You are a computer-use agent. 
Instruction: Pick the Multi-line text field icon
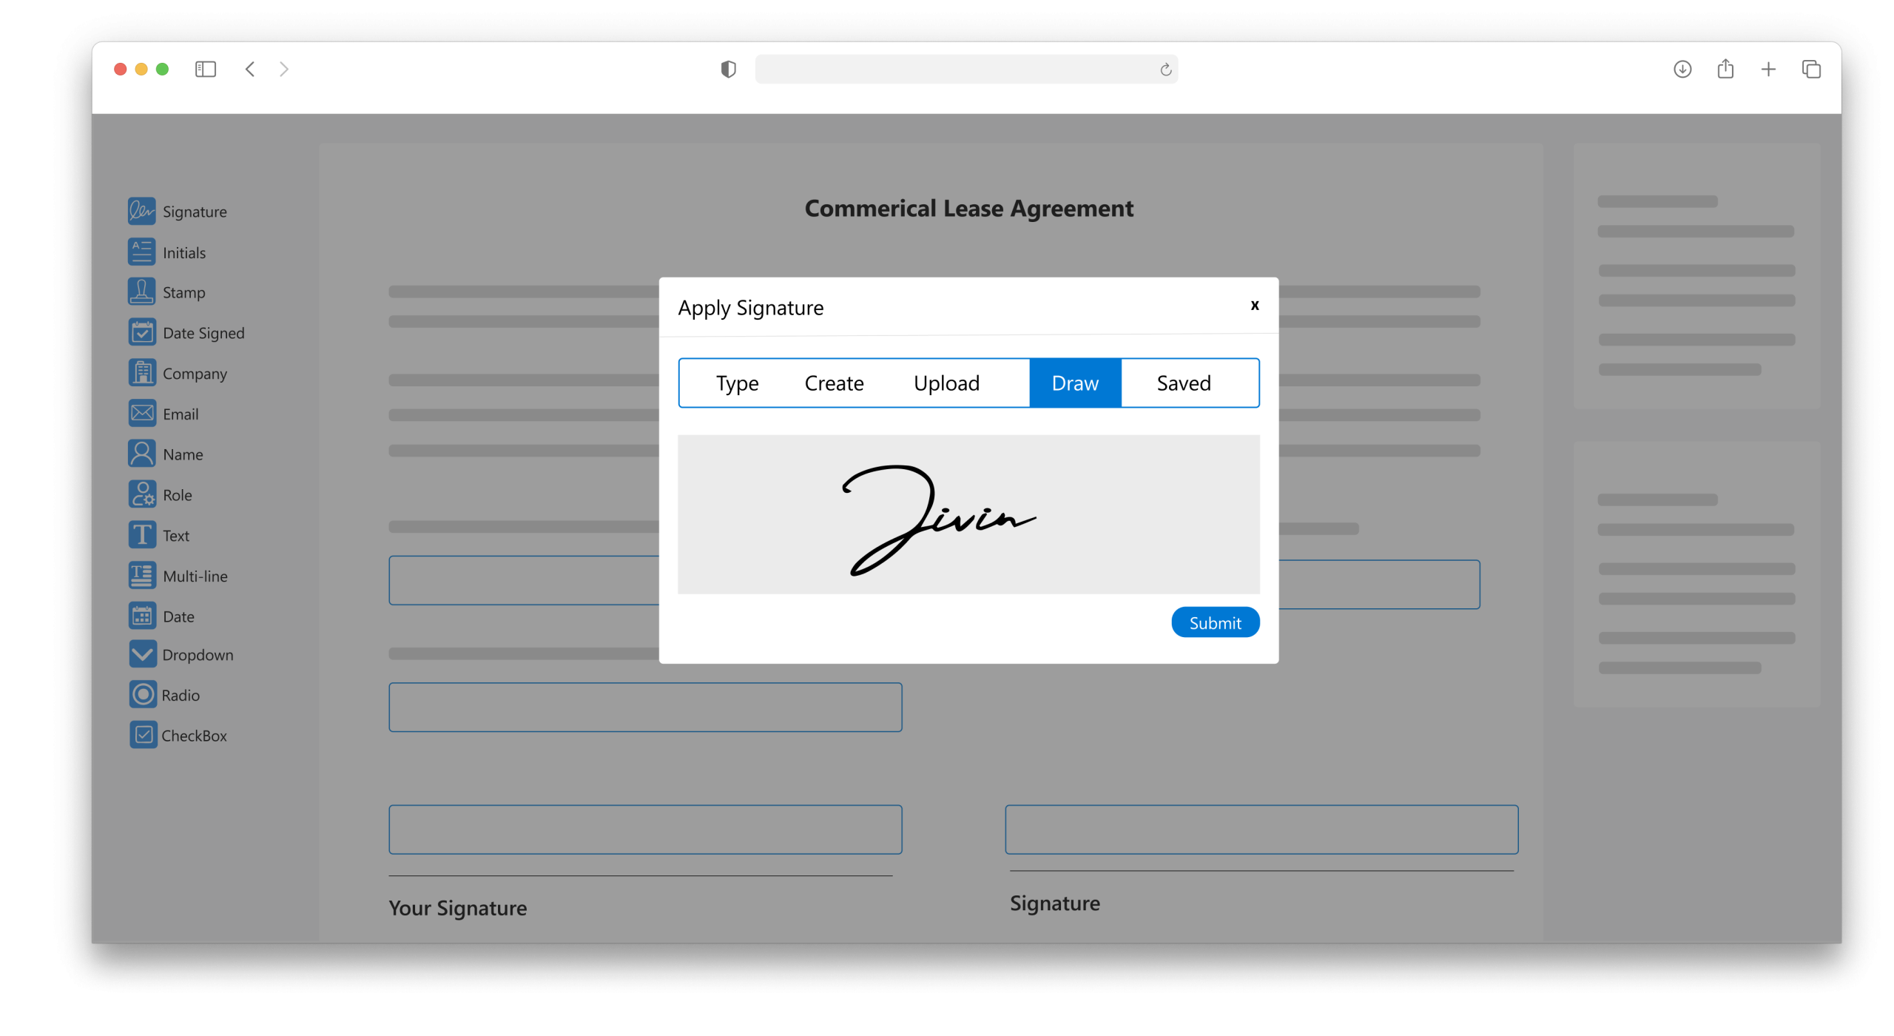[x=141, y=575]
